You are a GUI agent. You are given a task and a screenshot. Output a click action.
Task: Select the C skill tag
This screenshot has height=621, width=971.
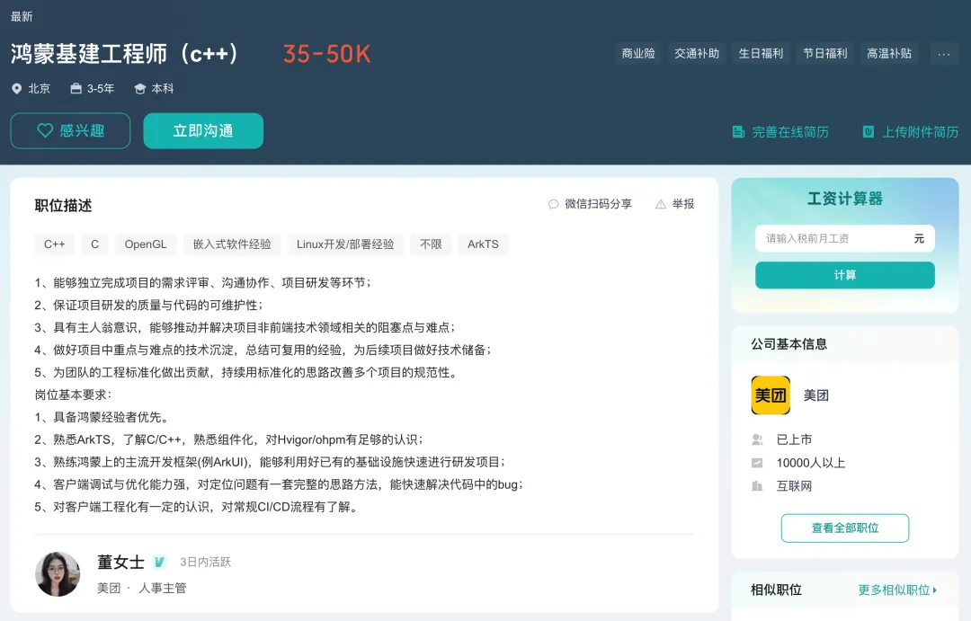(94, 244)
